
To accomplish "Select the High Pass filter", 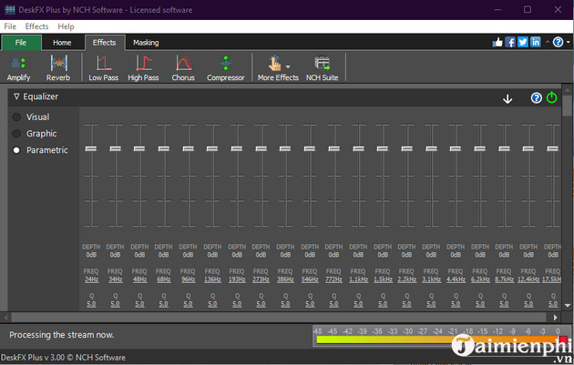I will (x=143, y=66).
